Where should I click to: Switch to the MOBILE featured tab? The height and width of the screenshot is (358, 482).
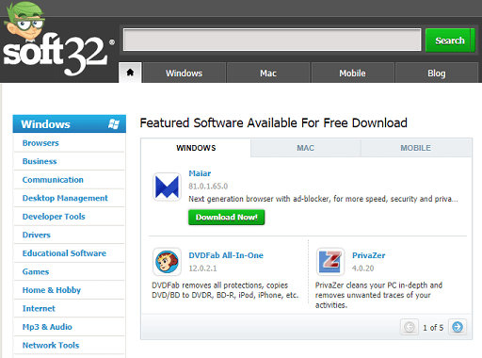pos(416,148)
